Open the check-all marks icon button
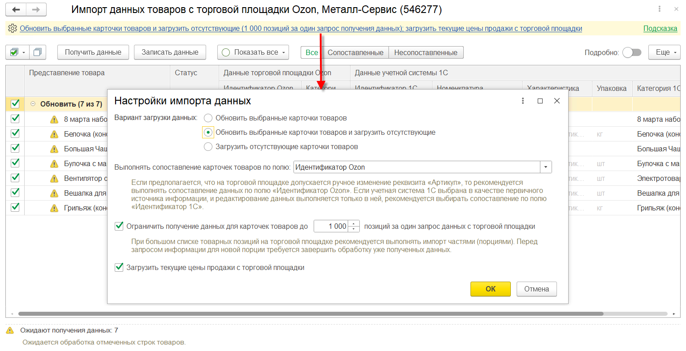This screenshot has height=351, width=686. 17,52
